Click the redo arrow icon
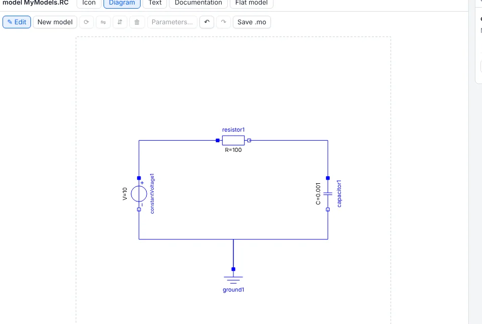 pos(223,22)
